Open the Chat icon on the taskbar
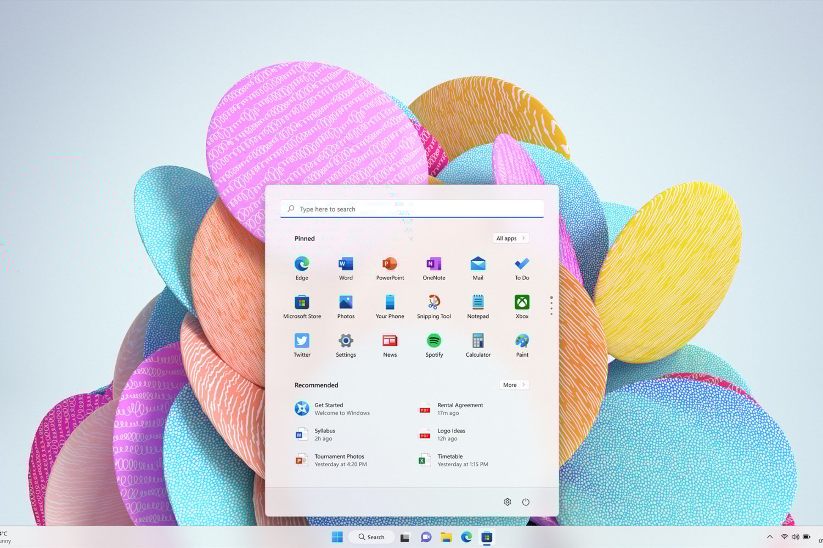 pos(426,537)
